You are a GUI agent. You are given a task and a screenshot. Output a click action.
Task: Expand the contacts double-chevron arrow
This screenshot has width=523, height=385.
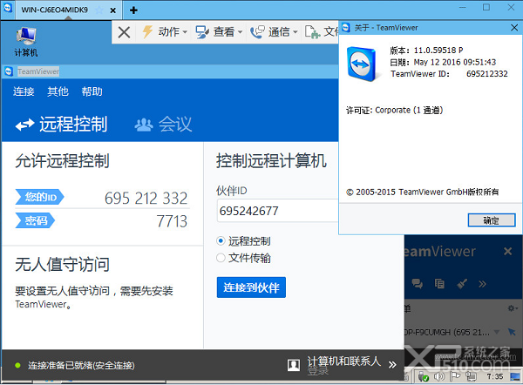click(392, 365)
